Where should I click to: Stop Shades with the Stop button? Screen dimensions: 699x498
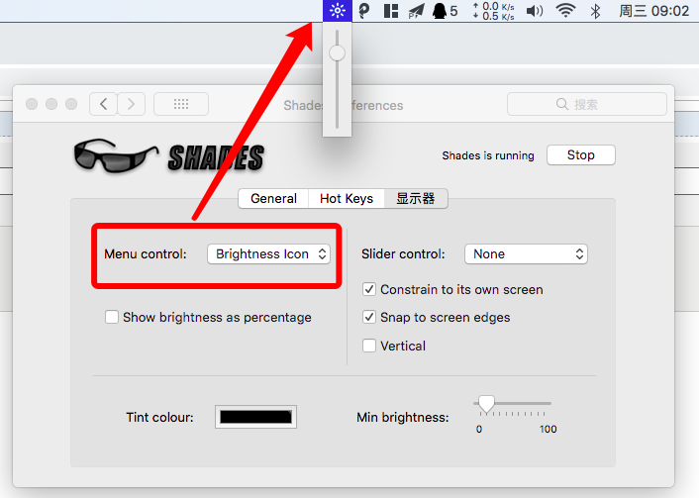[x=581, y=155]
